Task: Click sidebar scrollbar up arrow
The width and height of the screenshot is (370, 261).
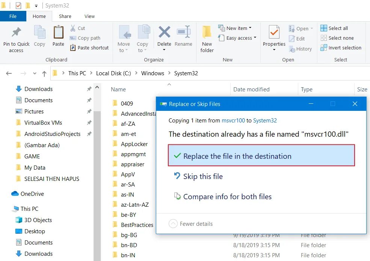Action: (97, 87)
